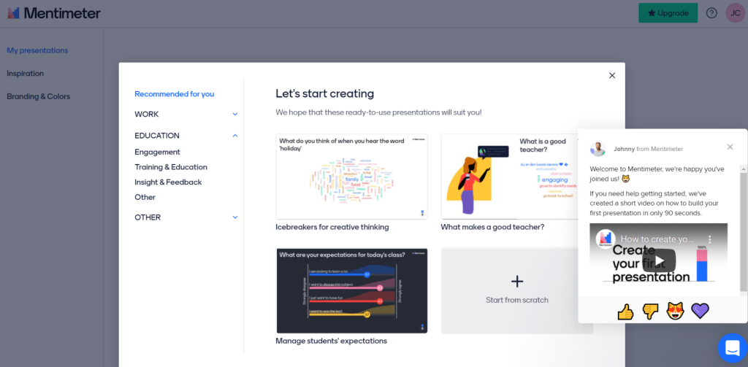Go to Branding & Colors page

(39, 96)
